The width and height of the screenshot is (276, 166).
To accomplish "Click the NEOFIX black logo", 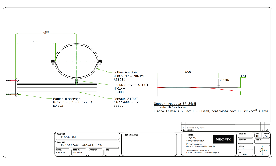I will tap(223, 140).
